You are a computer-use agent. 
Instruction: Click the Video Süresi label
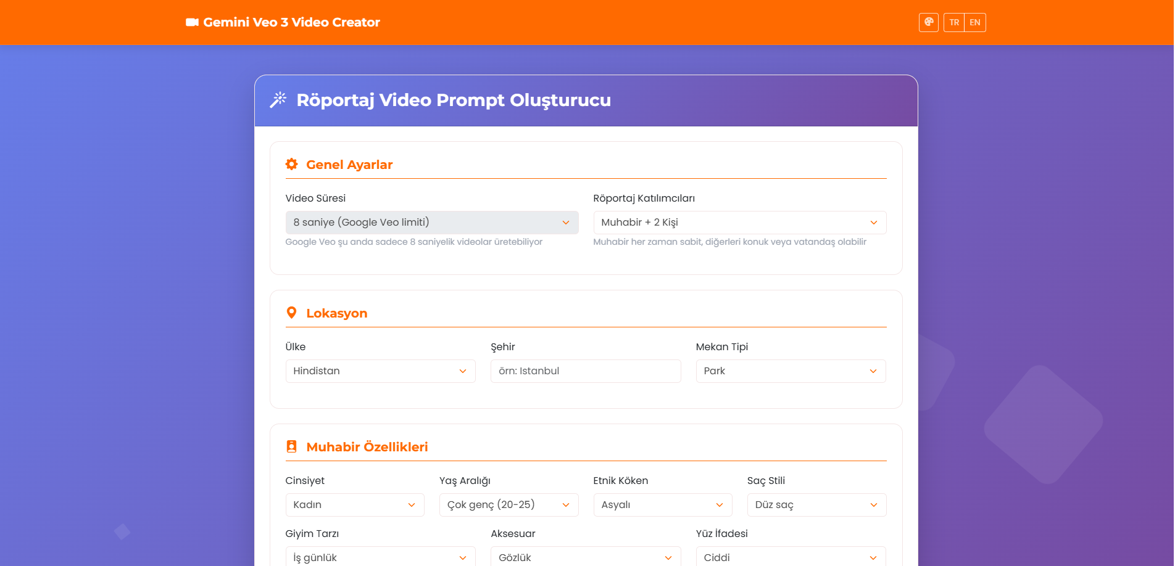click(315, 198)
